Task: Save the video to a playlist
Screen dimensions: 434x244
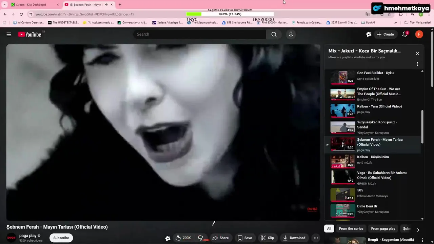Action: pyautogui.click(x=245, y=238)
